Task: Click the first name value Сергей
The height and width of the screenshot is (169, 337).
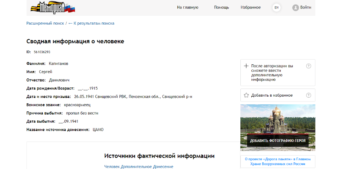Action: (45, 72)
